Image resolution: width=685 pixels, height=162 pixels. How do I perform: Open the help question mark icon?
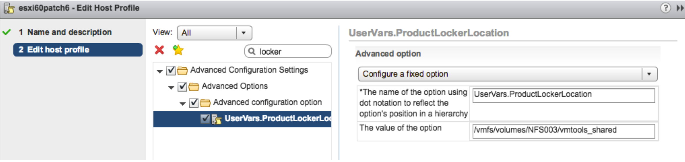tap(665, 8)
